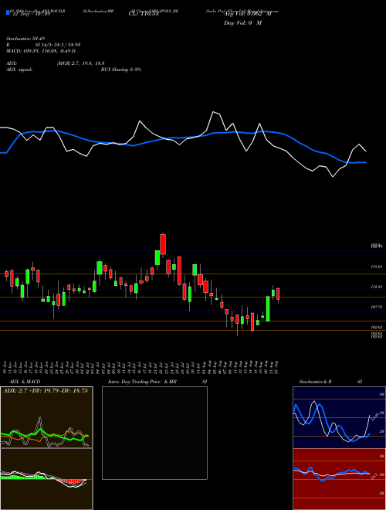This screenshot has height=510, width=386.
Task: Click the 'ADX: 2.7 +DY: 19.79 -DY: 18.75' header
Action: pyautogui.click(x=46, y=391)
